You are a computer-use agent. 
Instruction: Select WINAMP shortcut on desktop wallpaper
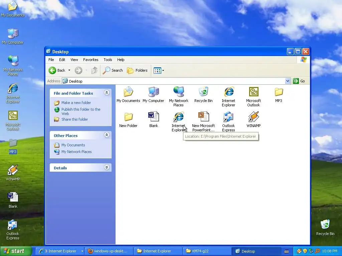[x=13, y=173]
